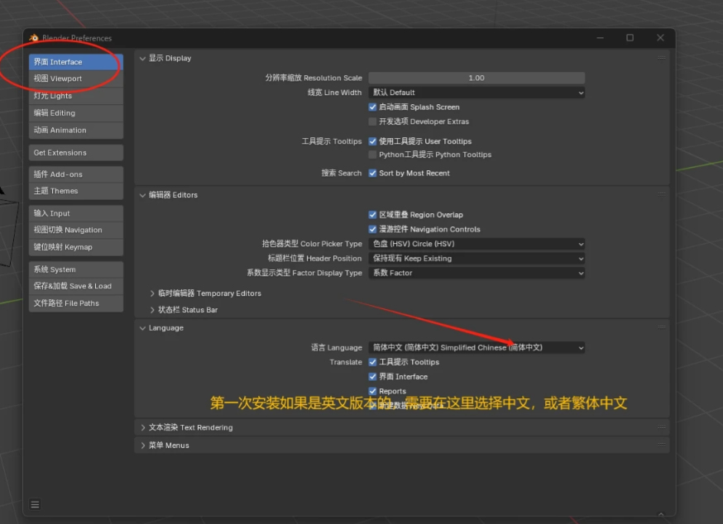Viewport: 723px width, 524px height.
Task: Toggle the Region Overlap checkbox
Action: [x=372, y=215]
